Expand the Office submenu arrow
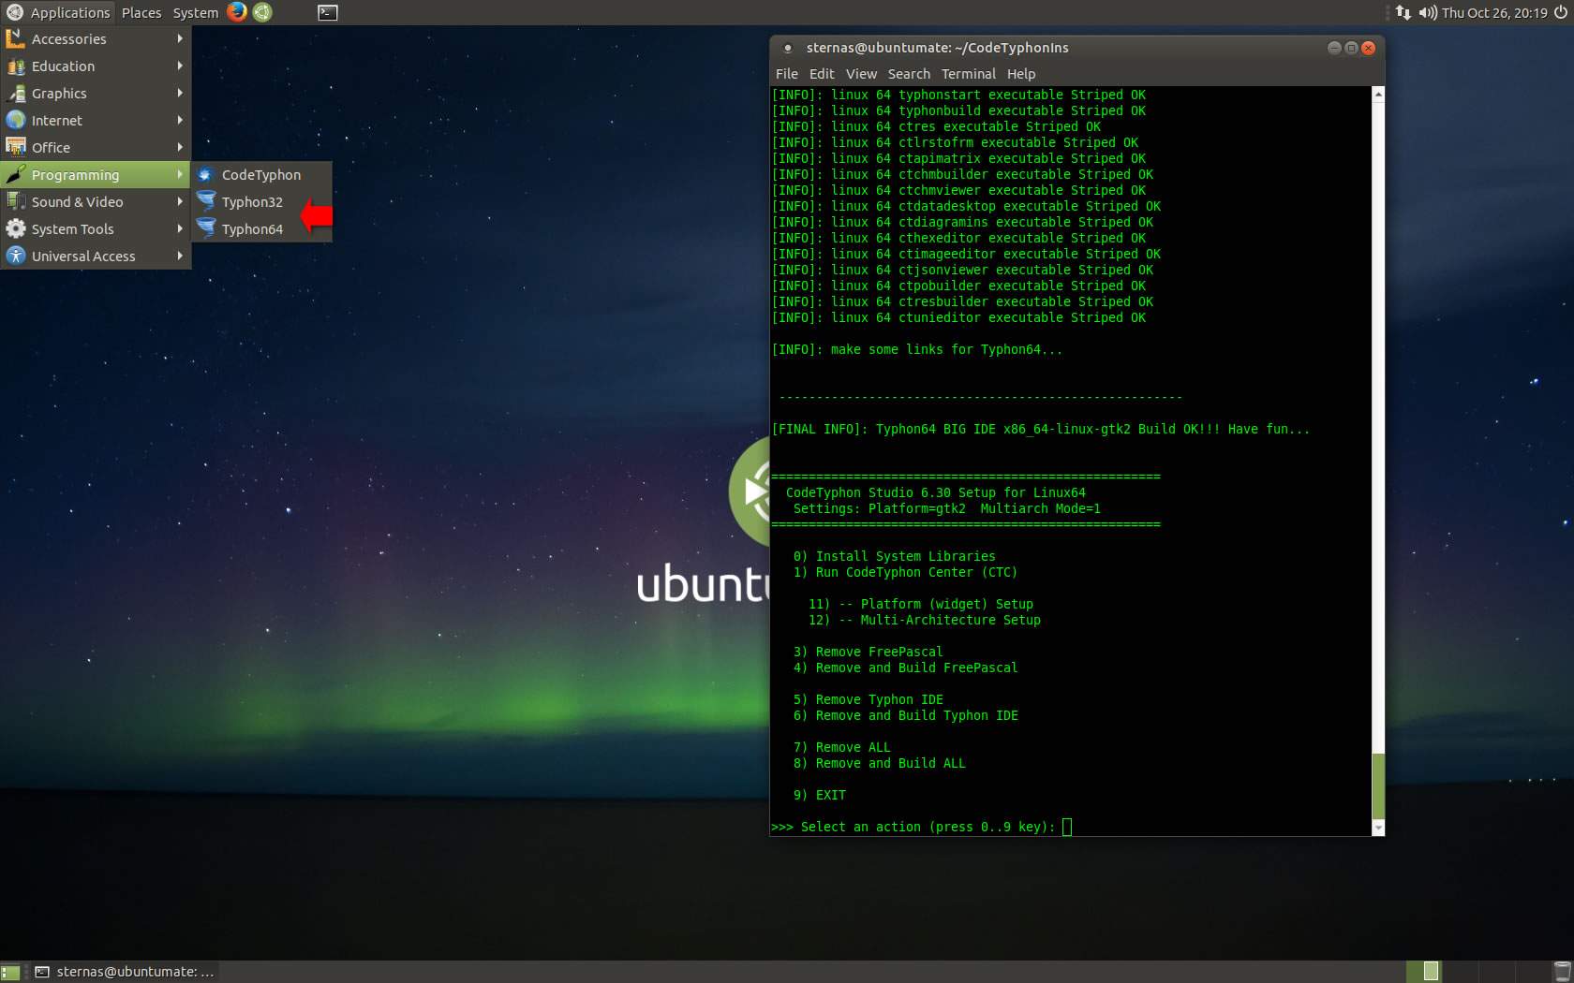Image resolution: width=1574 pixels, height=983 pixels. click(x=180, y=147)
